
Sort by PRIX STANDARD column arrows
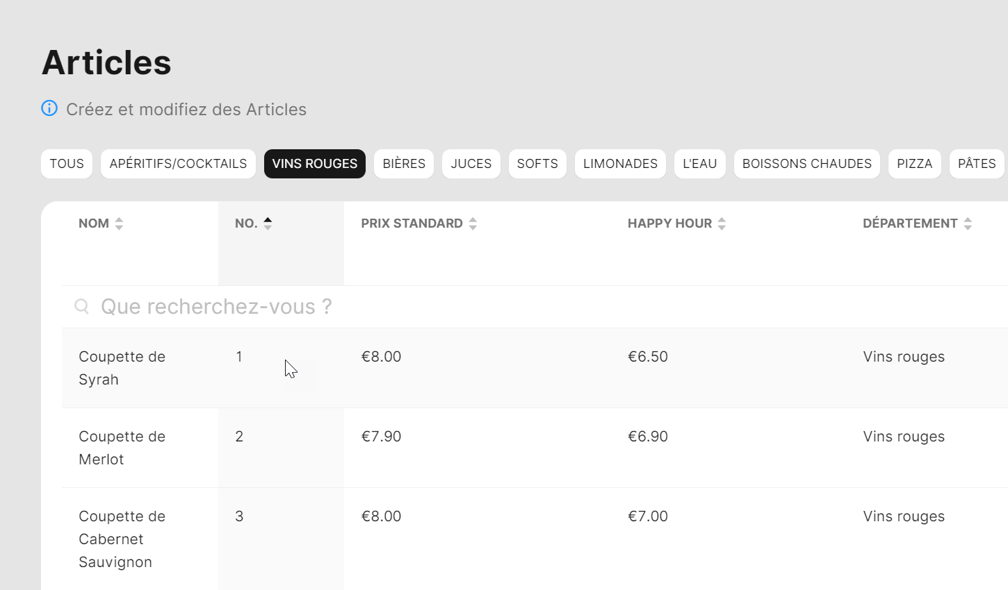[x=473, y=224]
